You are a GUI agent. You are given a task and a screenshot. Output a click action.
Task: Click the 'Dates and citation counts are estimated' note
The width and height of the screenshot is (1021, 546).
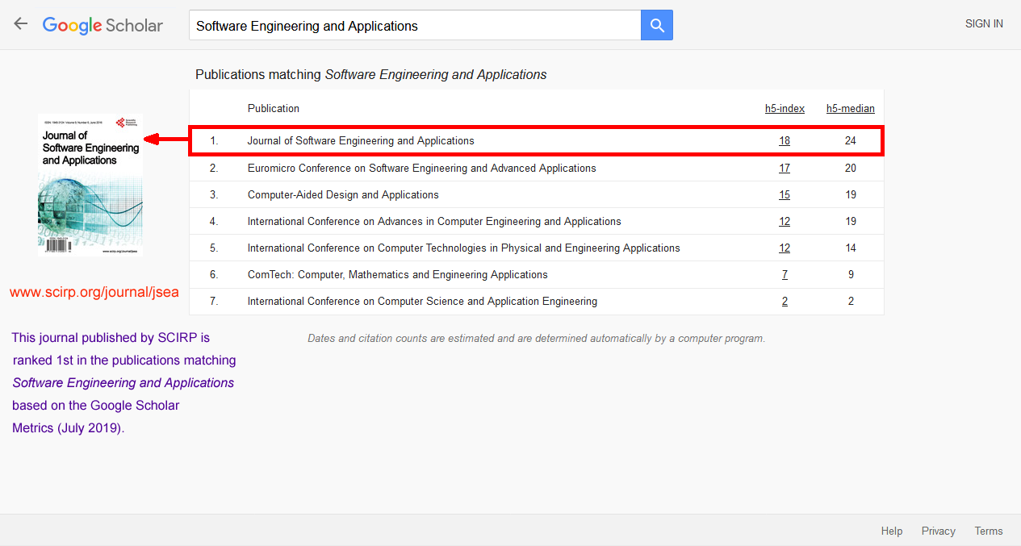[536, 339]
